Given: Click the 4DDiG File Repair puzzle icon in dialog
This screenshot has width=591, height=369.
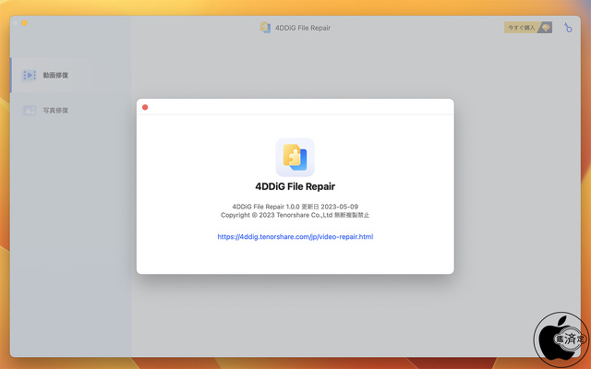Looking at the screenshot, I should pos(295,158).
